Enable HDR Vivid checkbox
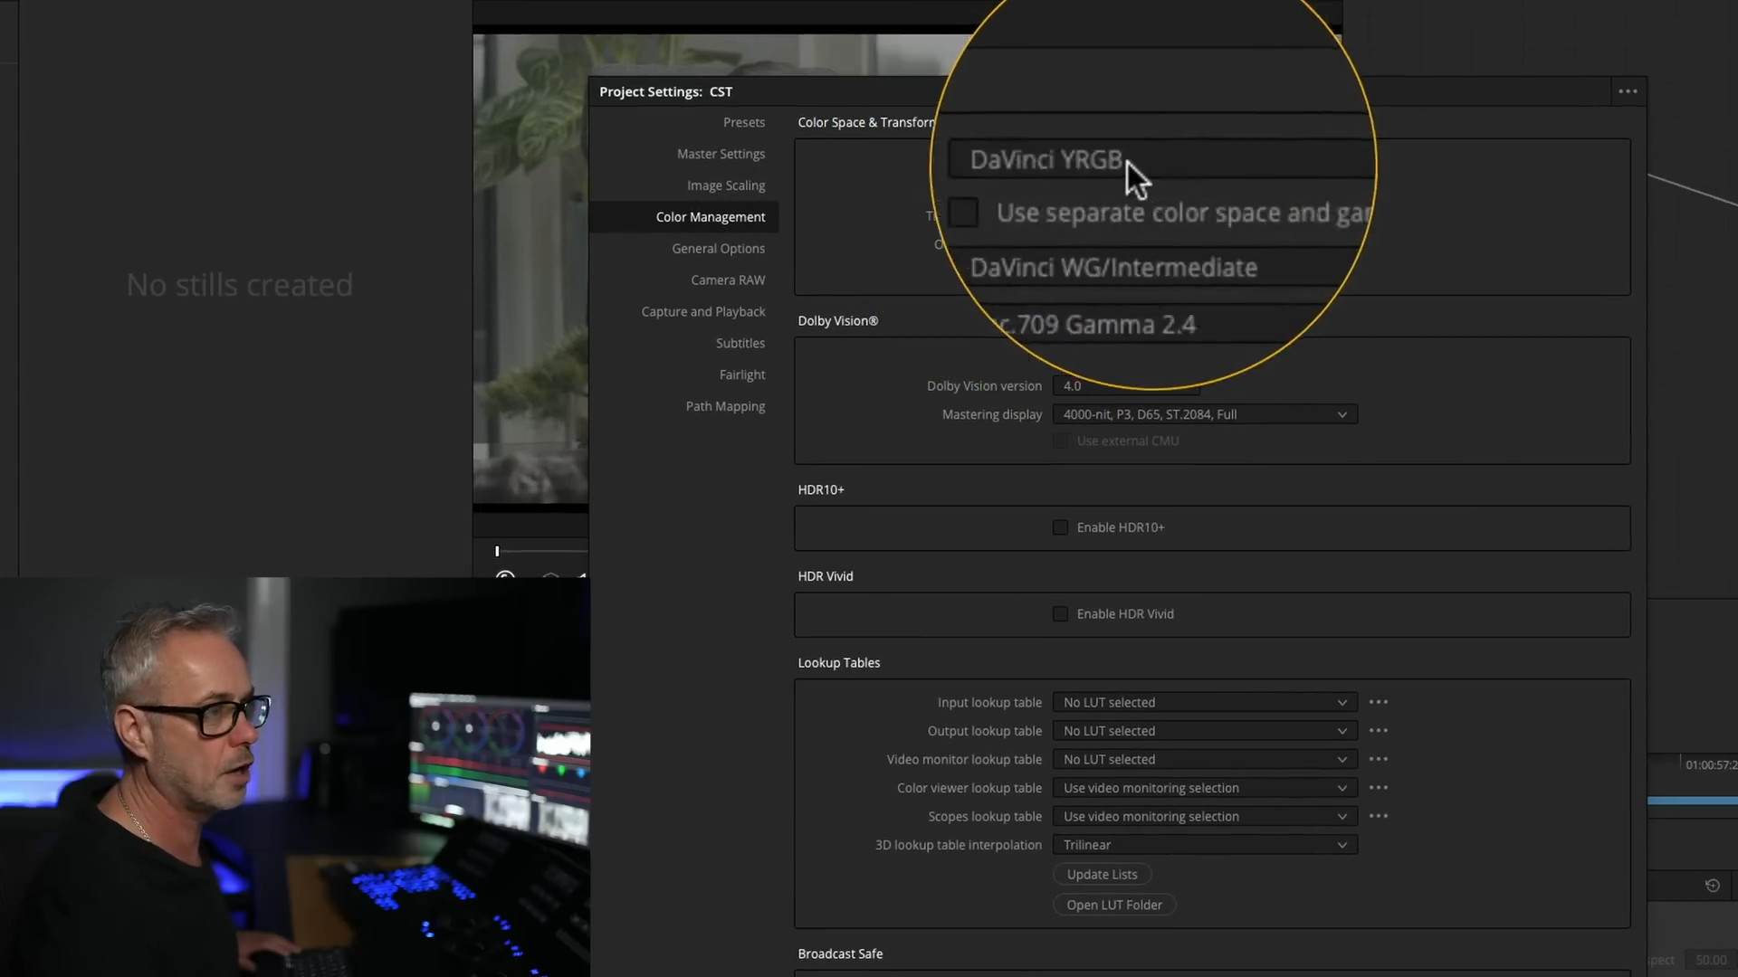This screenshot has height=977, width=1738. point(1060,614)
